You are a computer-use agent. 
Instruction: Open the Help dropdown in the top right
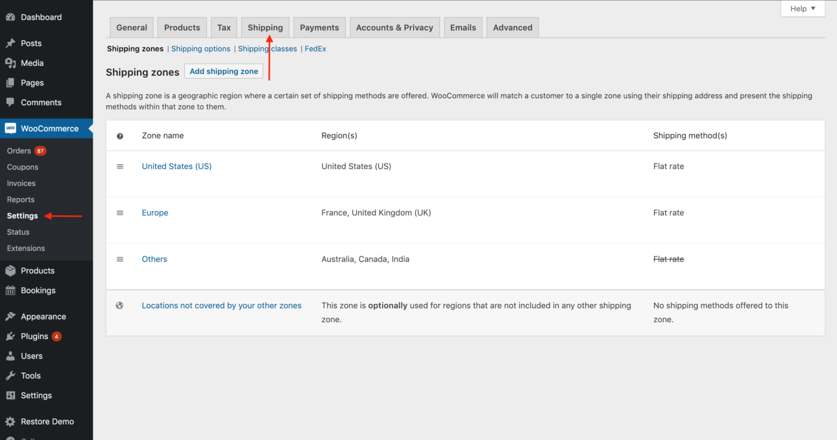click(x=802, y=8)
